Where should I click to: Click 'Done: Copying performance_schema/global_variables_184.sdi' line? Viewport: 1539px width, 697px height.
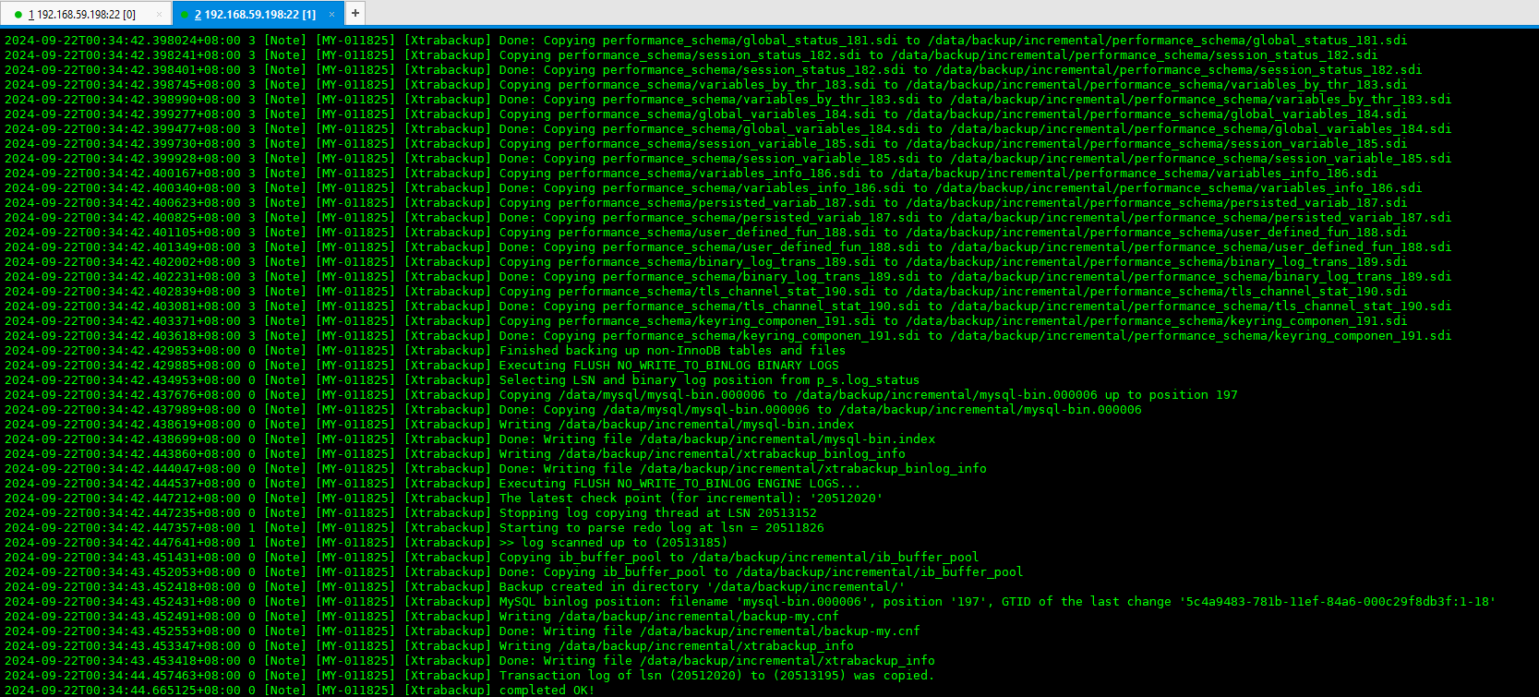tap(975, 128)
